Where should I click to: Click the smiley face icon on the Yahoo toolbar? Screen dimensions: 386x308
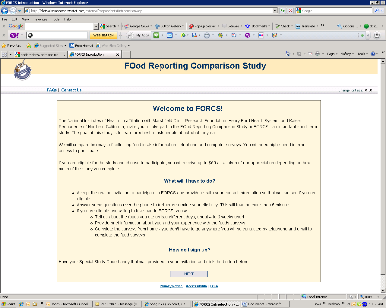207,35
